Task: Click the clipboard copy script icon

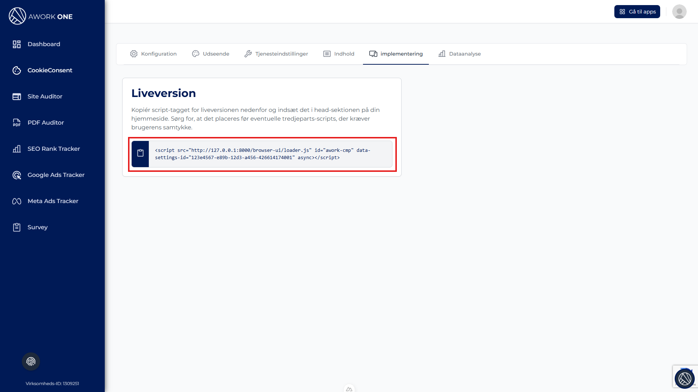Action: pyautogui.click(x=140, y=154)
